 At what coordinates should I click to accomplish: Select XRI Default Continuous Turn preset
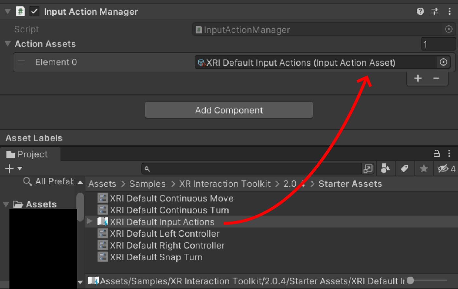(x=169, y=210)
